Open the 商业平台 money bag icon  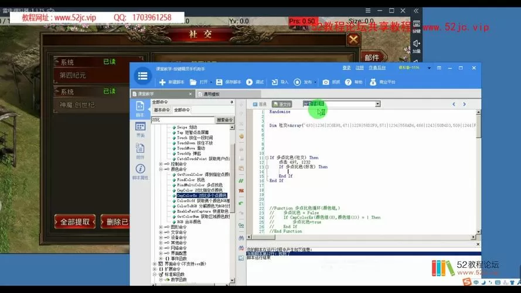coord(373,82)
